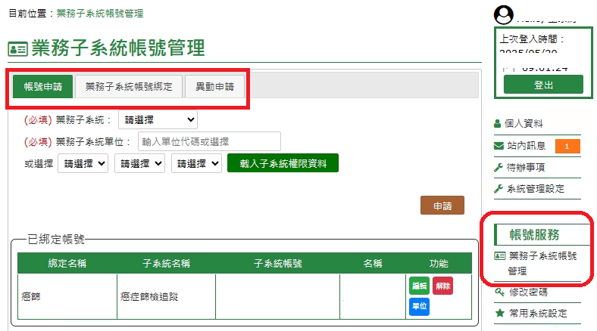This screenshot has height=331, width=597.
Task: Switch to 業務子系統帳號綁定 tab
Action: (128, 86)
